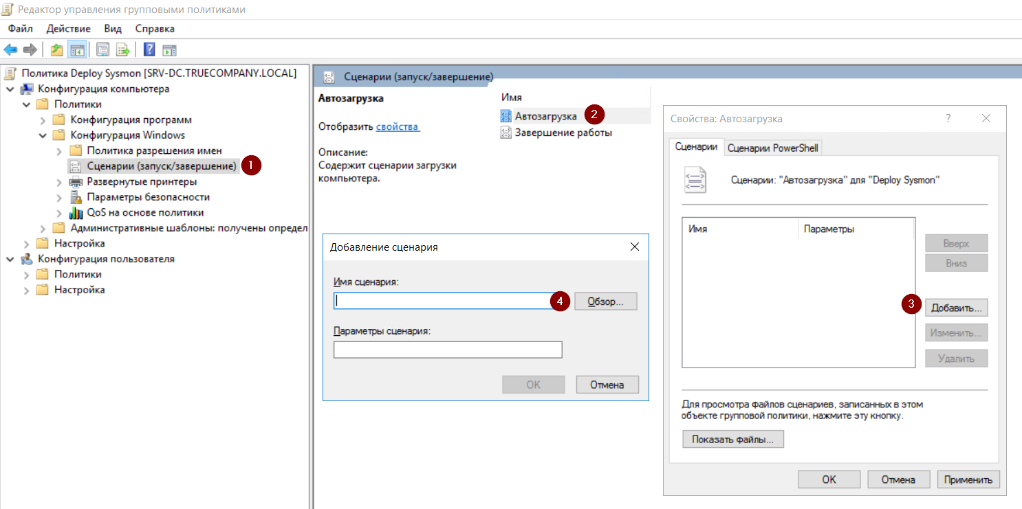The height and width of the screenshot is (509, 1022).
Task: Open the свойства link
Action: click(398, 127)
